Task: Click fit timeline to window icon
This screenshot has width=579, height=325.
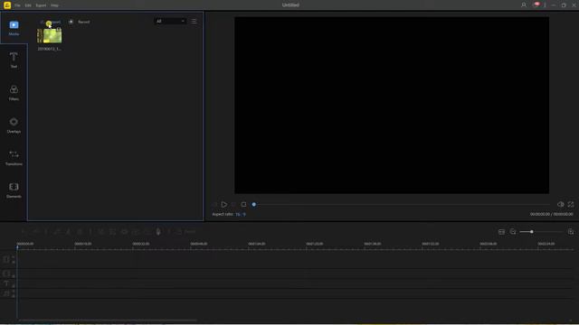Action: click(501, 232)
